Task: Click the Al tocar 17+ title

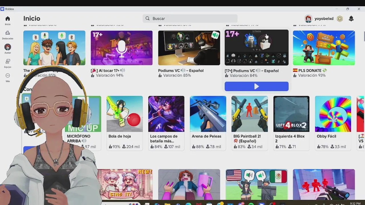Action: (108, 71)
